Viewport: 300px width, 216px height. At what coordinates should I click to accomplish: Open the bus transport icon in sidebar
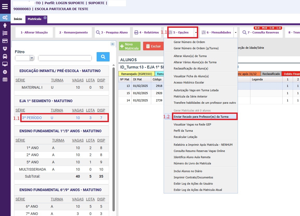tap(5, 56)
